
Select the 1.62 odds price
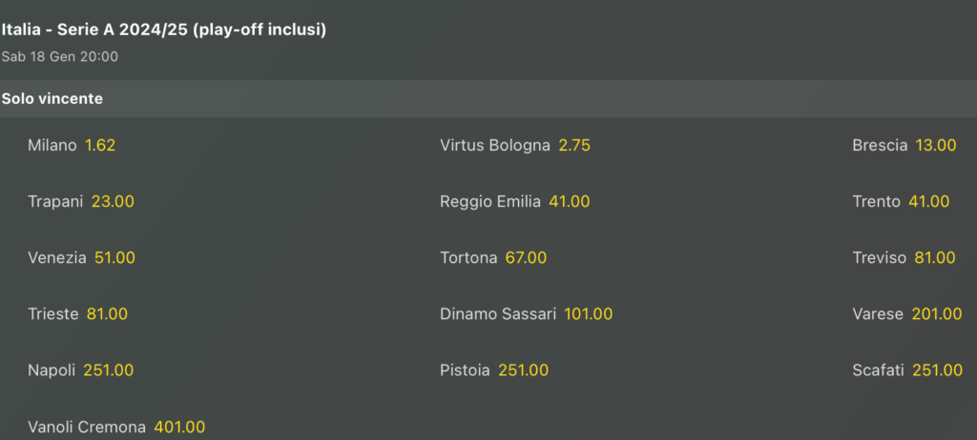point(100,146)
